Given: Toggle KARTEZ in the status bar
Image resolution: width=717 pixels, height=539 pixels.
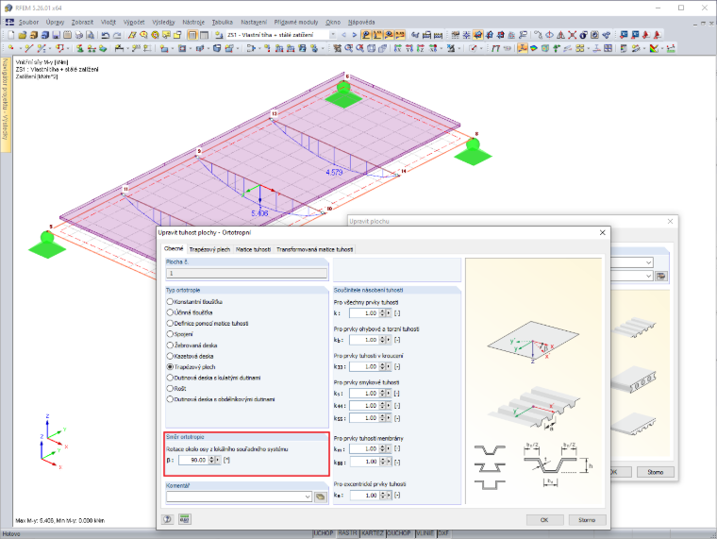Looking at the screenshot, I should pyautogui.click(x=373, y=533).
